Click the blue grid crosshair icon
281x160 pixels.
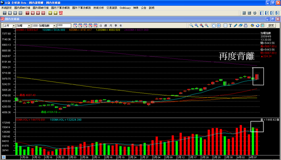pos(219,25)
